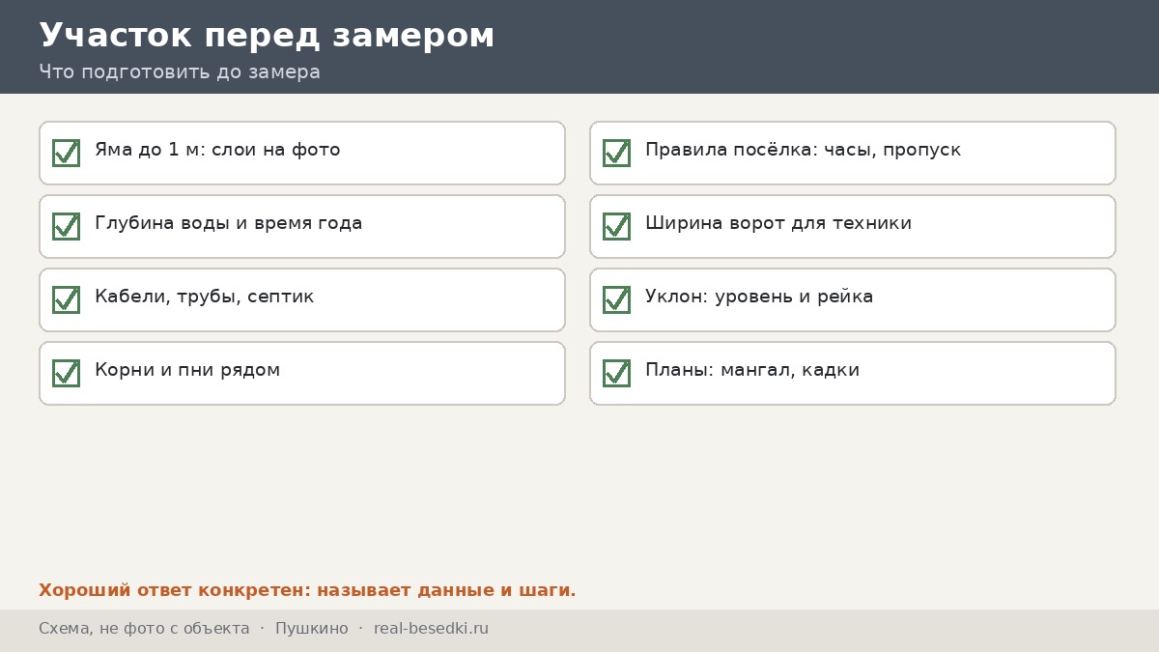Uncheck the 'Корни и пни рядом' checkbox
1159x652 pixels.
pos(66,373)
